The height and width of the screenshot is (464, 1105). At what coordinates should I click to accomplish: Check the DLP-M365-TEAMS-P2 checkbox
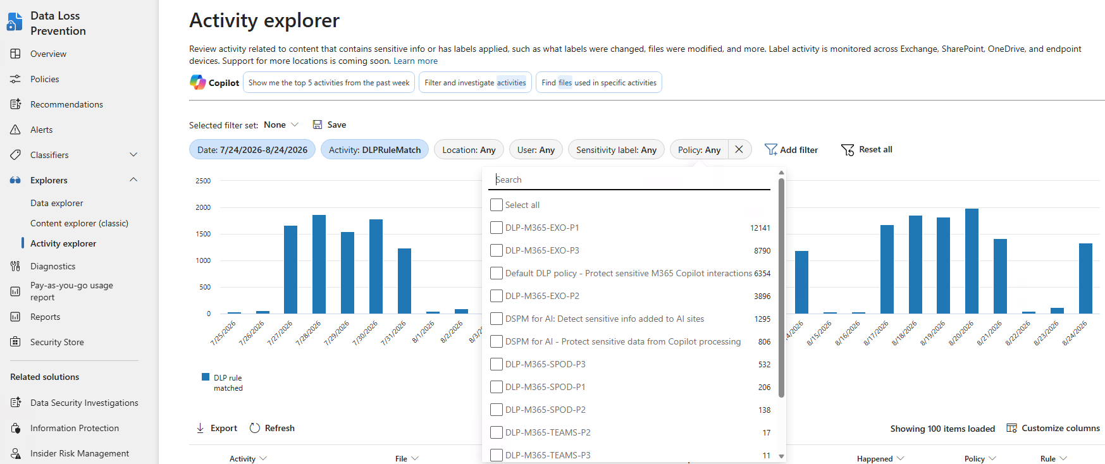[x=497, y=432]
